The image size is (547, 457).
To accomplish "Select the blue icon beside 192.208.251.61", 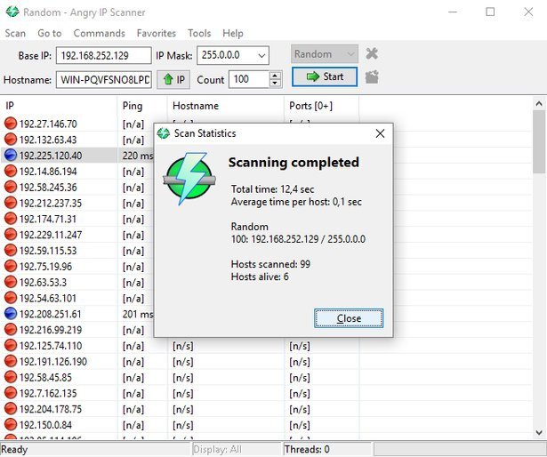I will [x=11, y=314].
